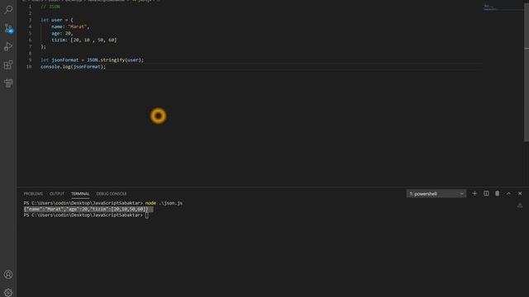Open the Search view in activity bar

pos(8,9)
